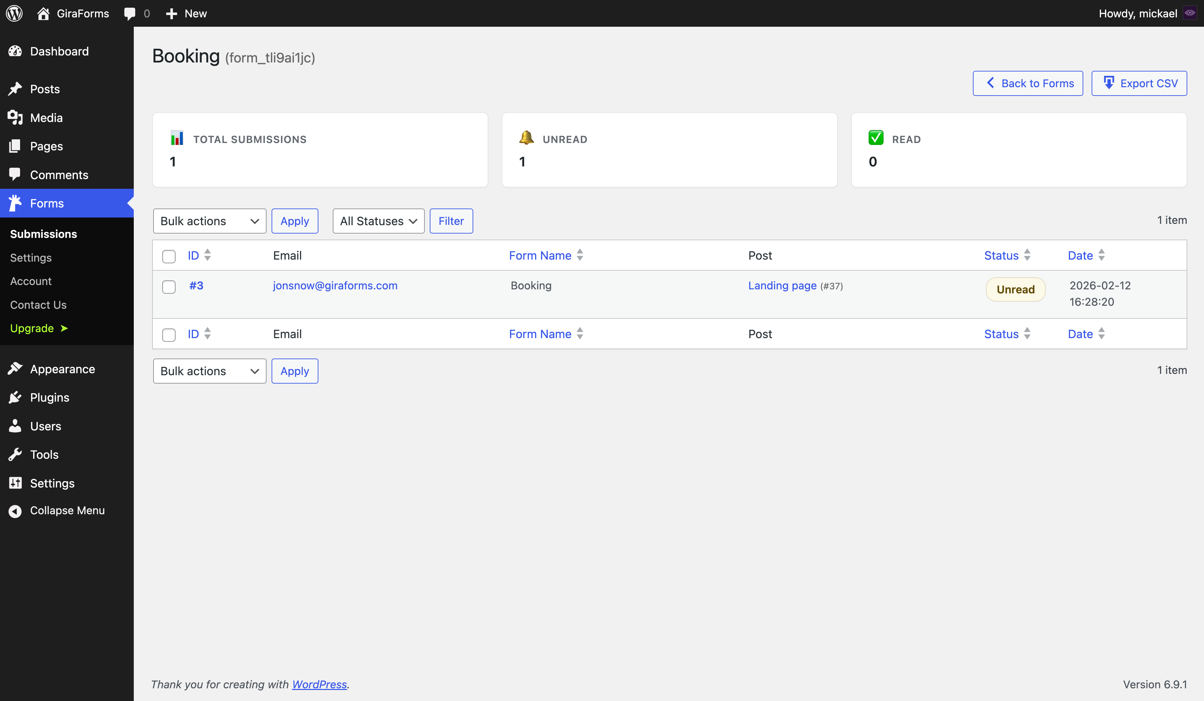Click the Filter button
1204x701 pixels.
point(450,221)
